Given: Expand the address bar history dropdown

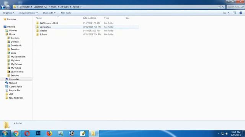Looking at the screenshot, I should [x=219, y=7].
